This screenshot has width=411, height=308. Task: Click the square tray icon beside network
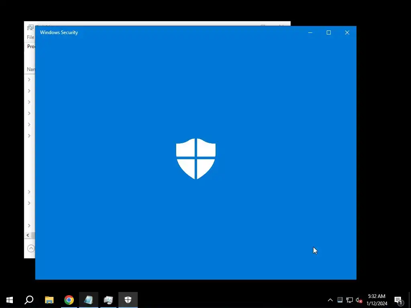[x=340, y=300]
